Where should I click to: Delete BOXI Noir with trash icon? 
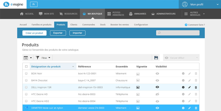point(196,74)
